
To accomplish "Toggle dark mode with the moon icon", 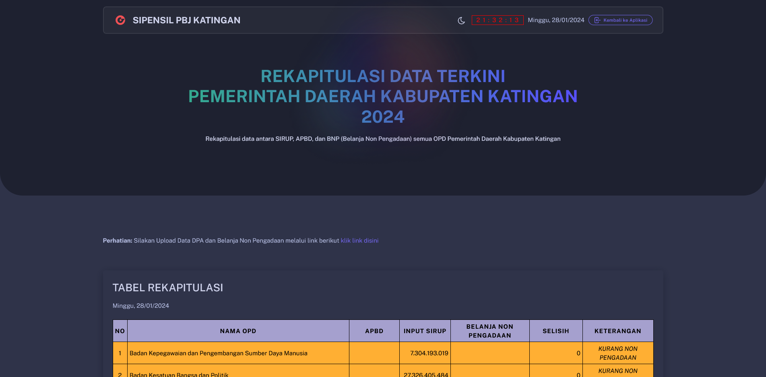I will 461,21.
